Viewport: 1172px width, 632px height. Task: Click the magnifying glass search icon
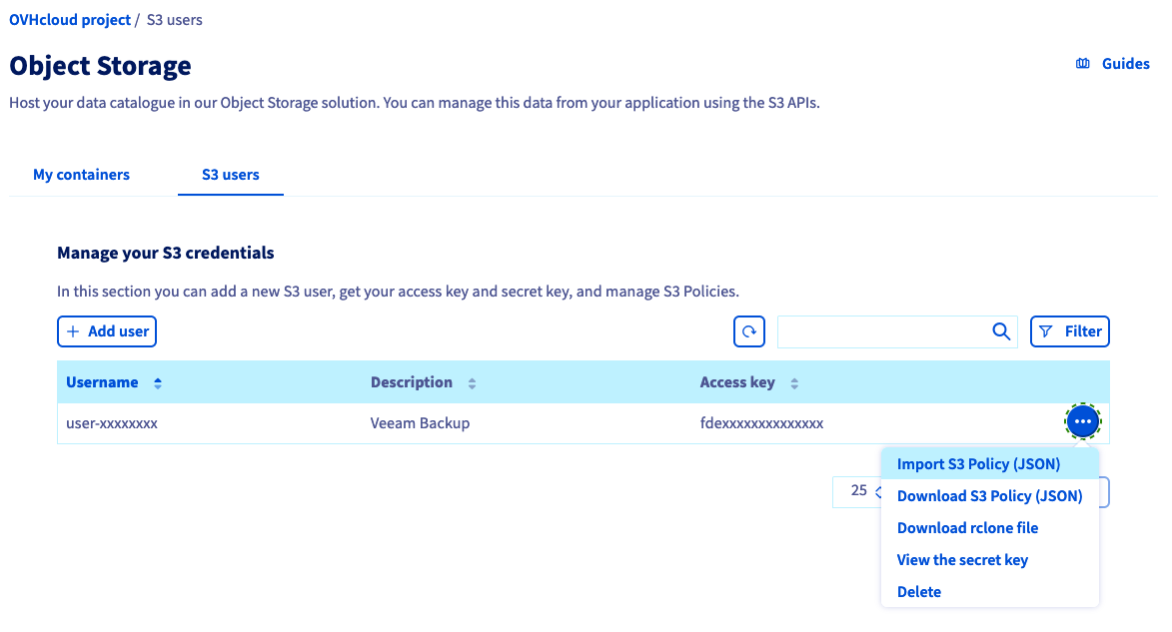pyautogui.click(x=1000, y=331)
